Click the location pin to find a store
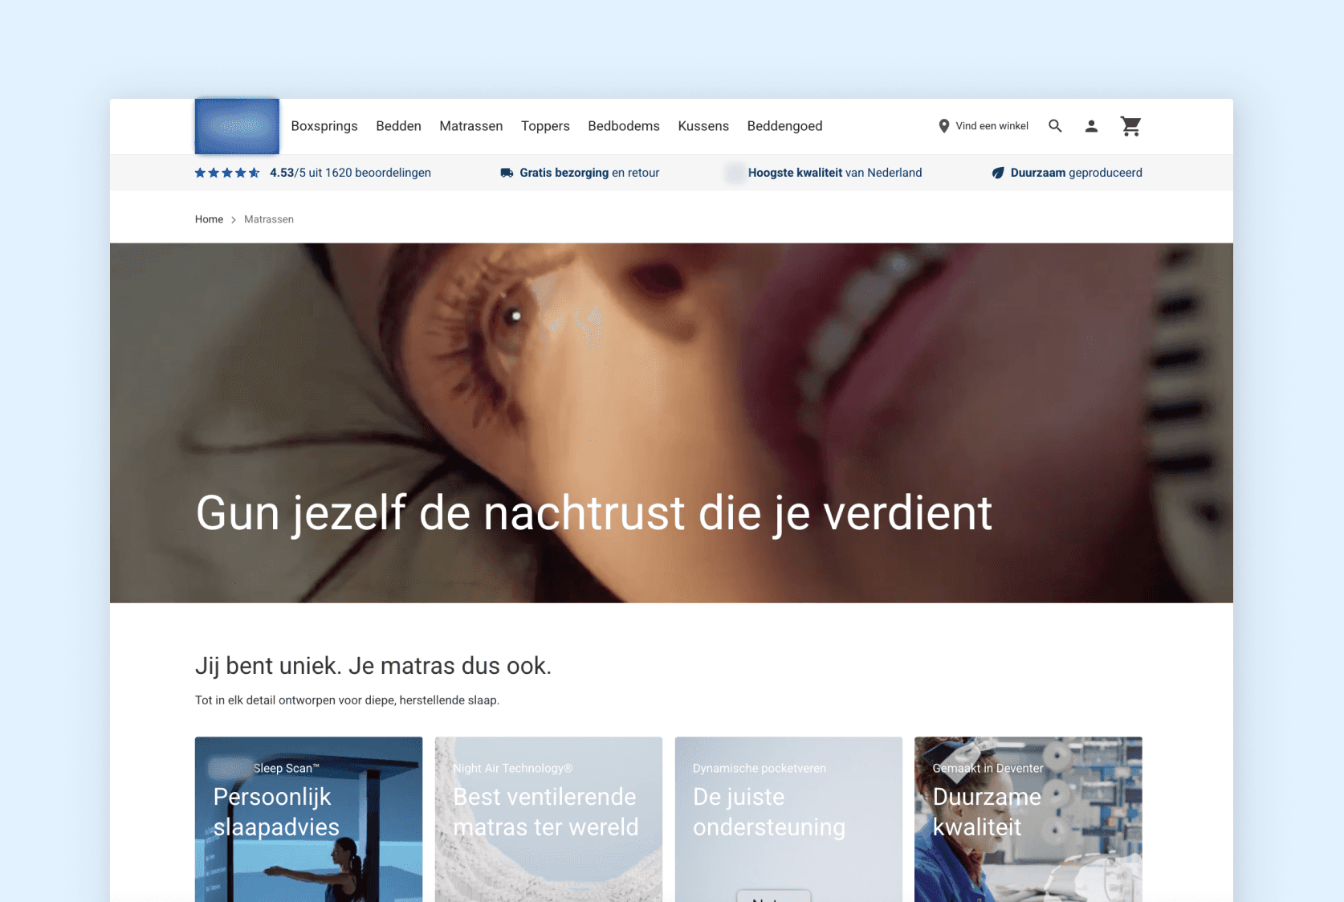The image size is (1344, 902). [943, 126]
